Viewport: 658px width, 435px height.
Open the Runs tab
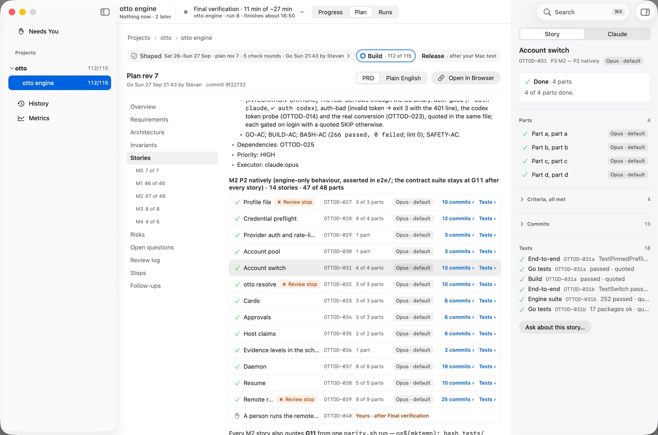pyautogui.click(x=385, y=12)
